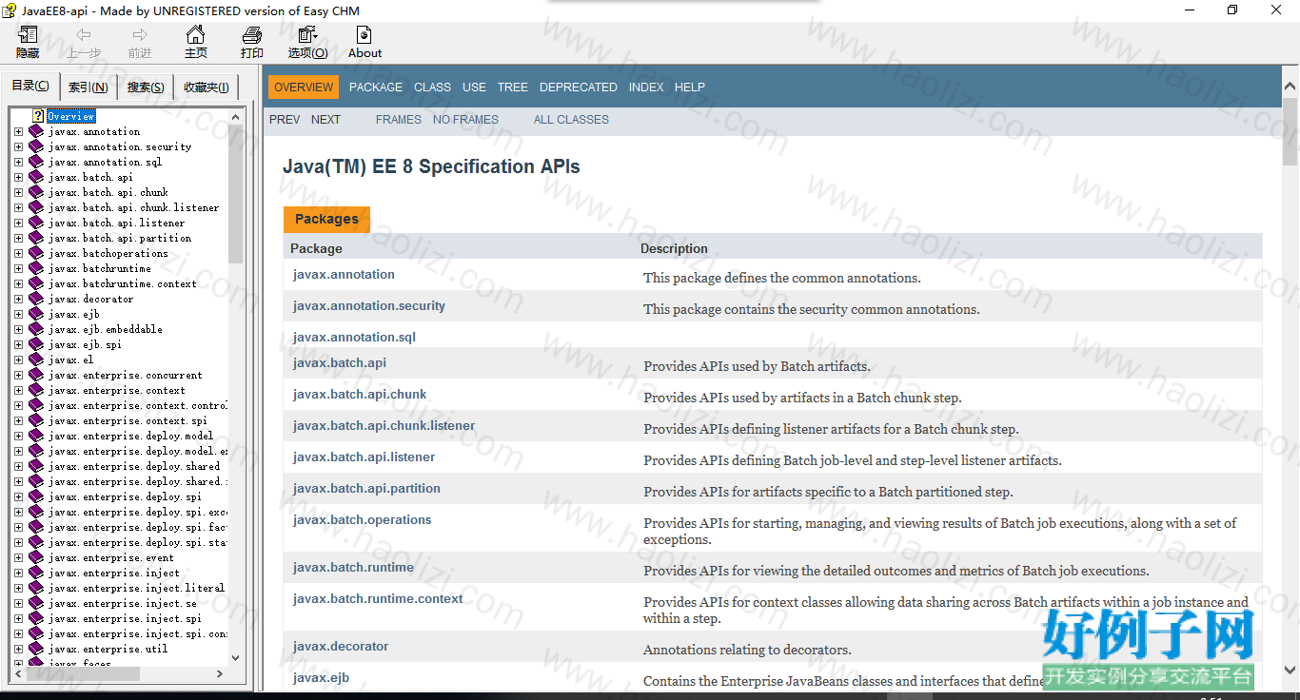Click the down arrow of contents tree scrollbar
The image size is (1300, 700).
coord(236,657)
